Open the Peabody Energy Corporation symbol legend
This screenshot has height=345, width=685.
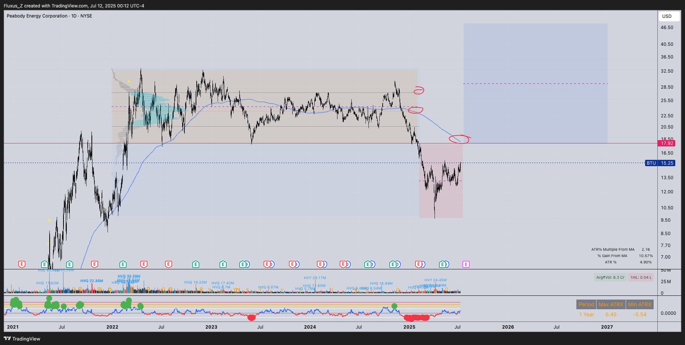coord(37,16)
